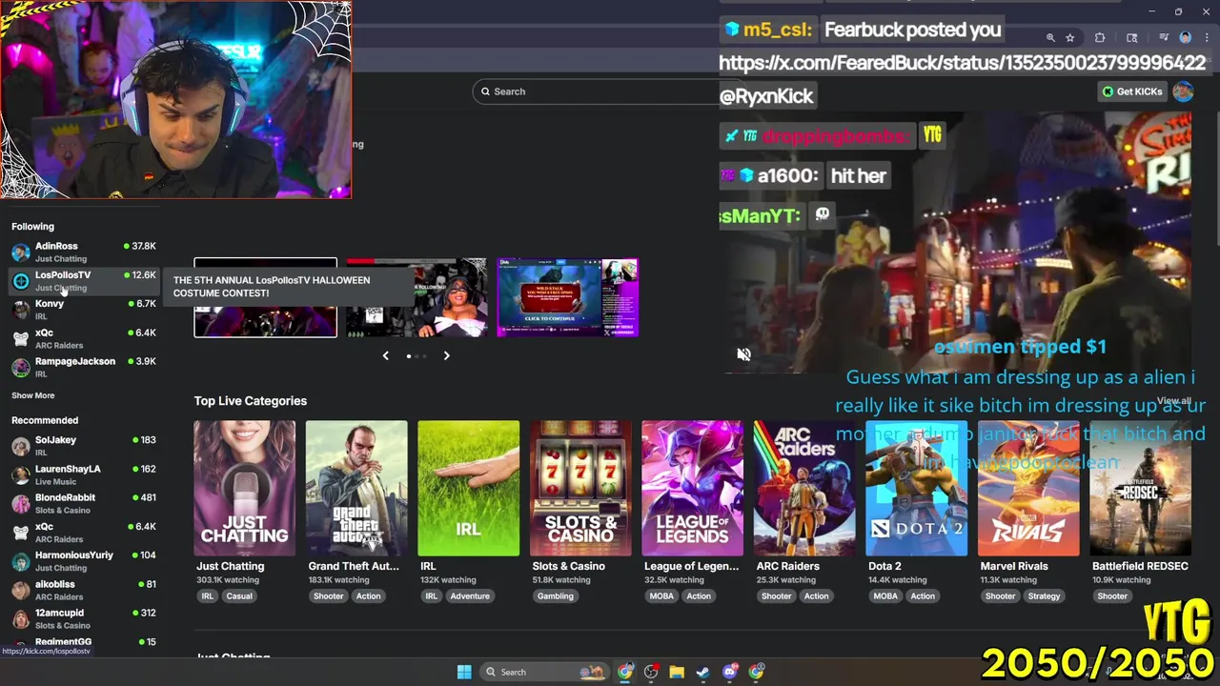Open the Battlefield REDSEC category card
The height and width of the screenshot is (686, 1220).
pos(1141,488)
